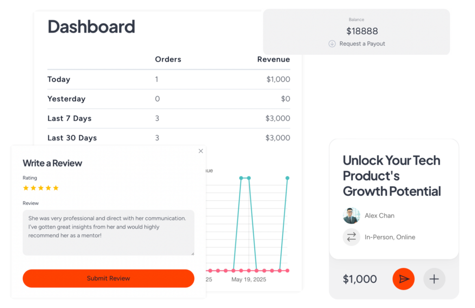Select the fifth rating star
Image resolution: width=475 pixels, height=308 pixels.
(x=56, y=188)
